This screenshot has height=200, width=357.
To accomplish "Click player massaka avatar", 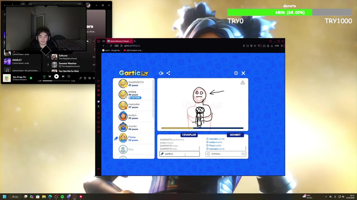I will [123, 105].
